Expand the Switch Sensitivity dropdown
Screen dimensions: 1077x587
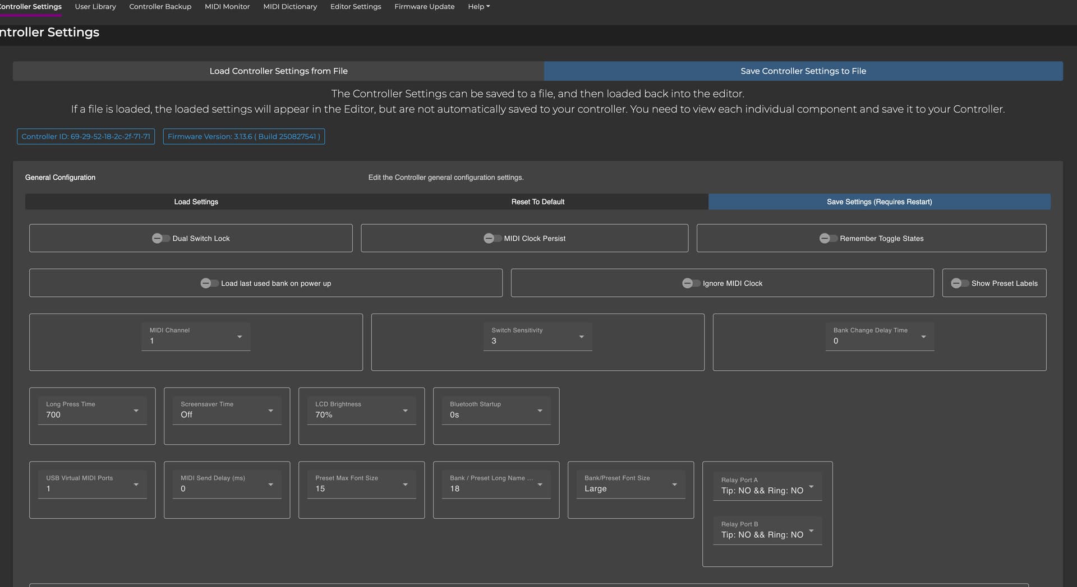tap(537, 337)
